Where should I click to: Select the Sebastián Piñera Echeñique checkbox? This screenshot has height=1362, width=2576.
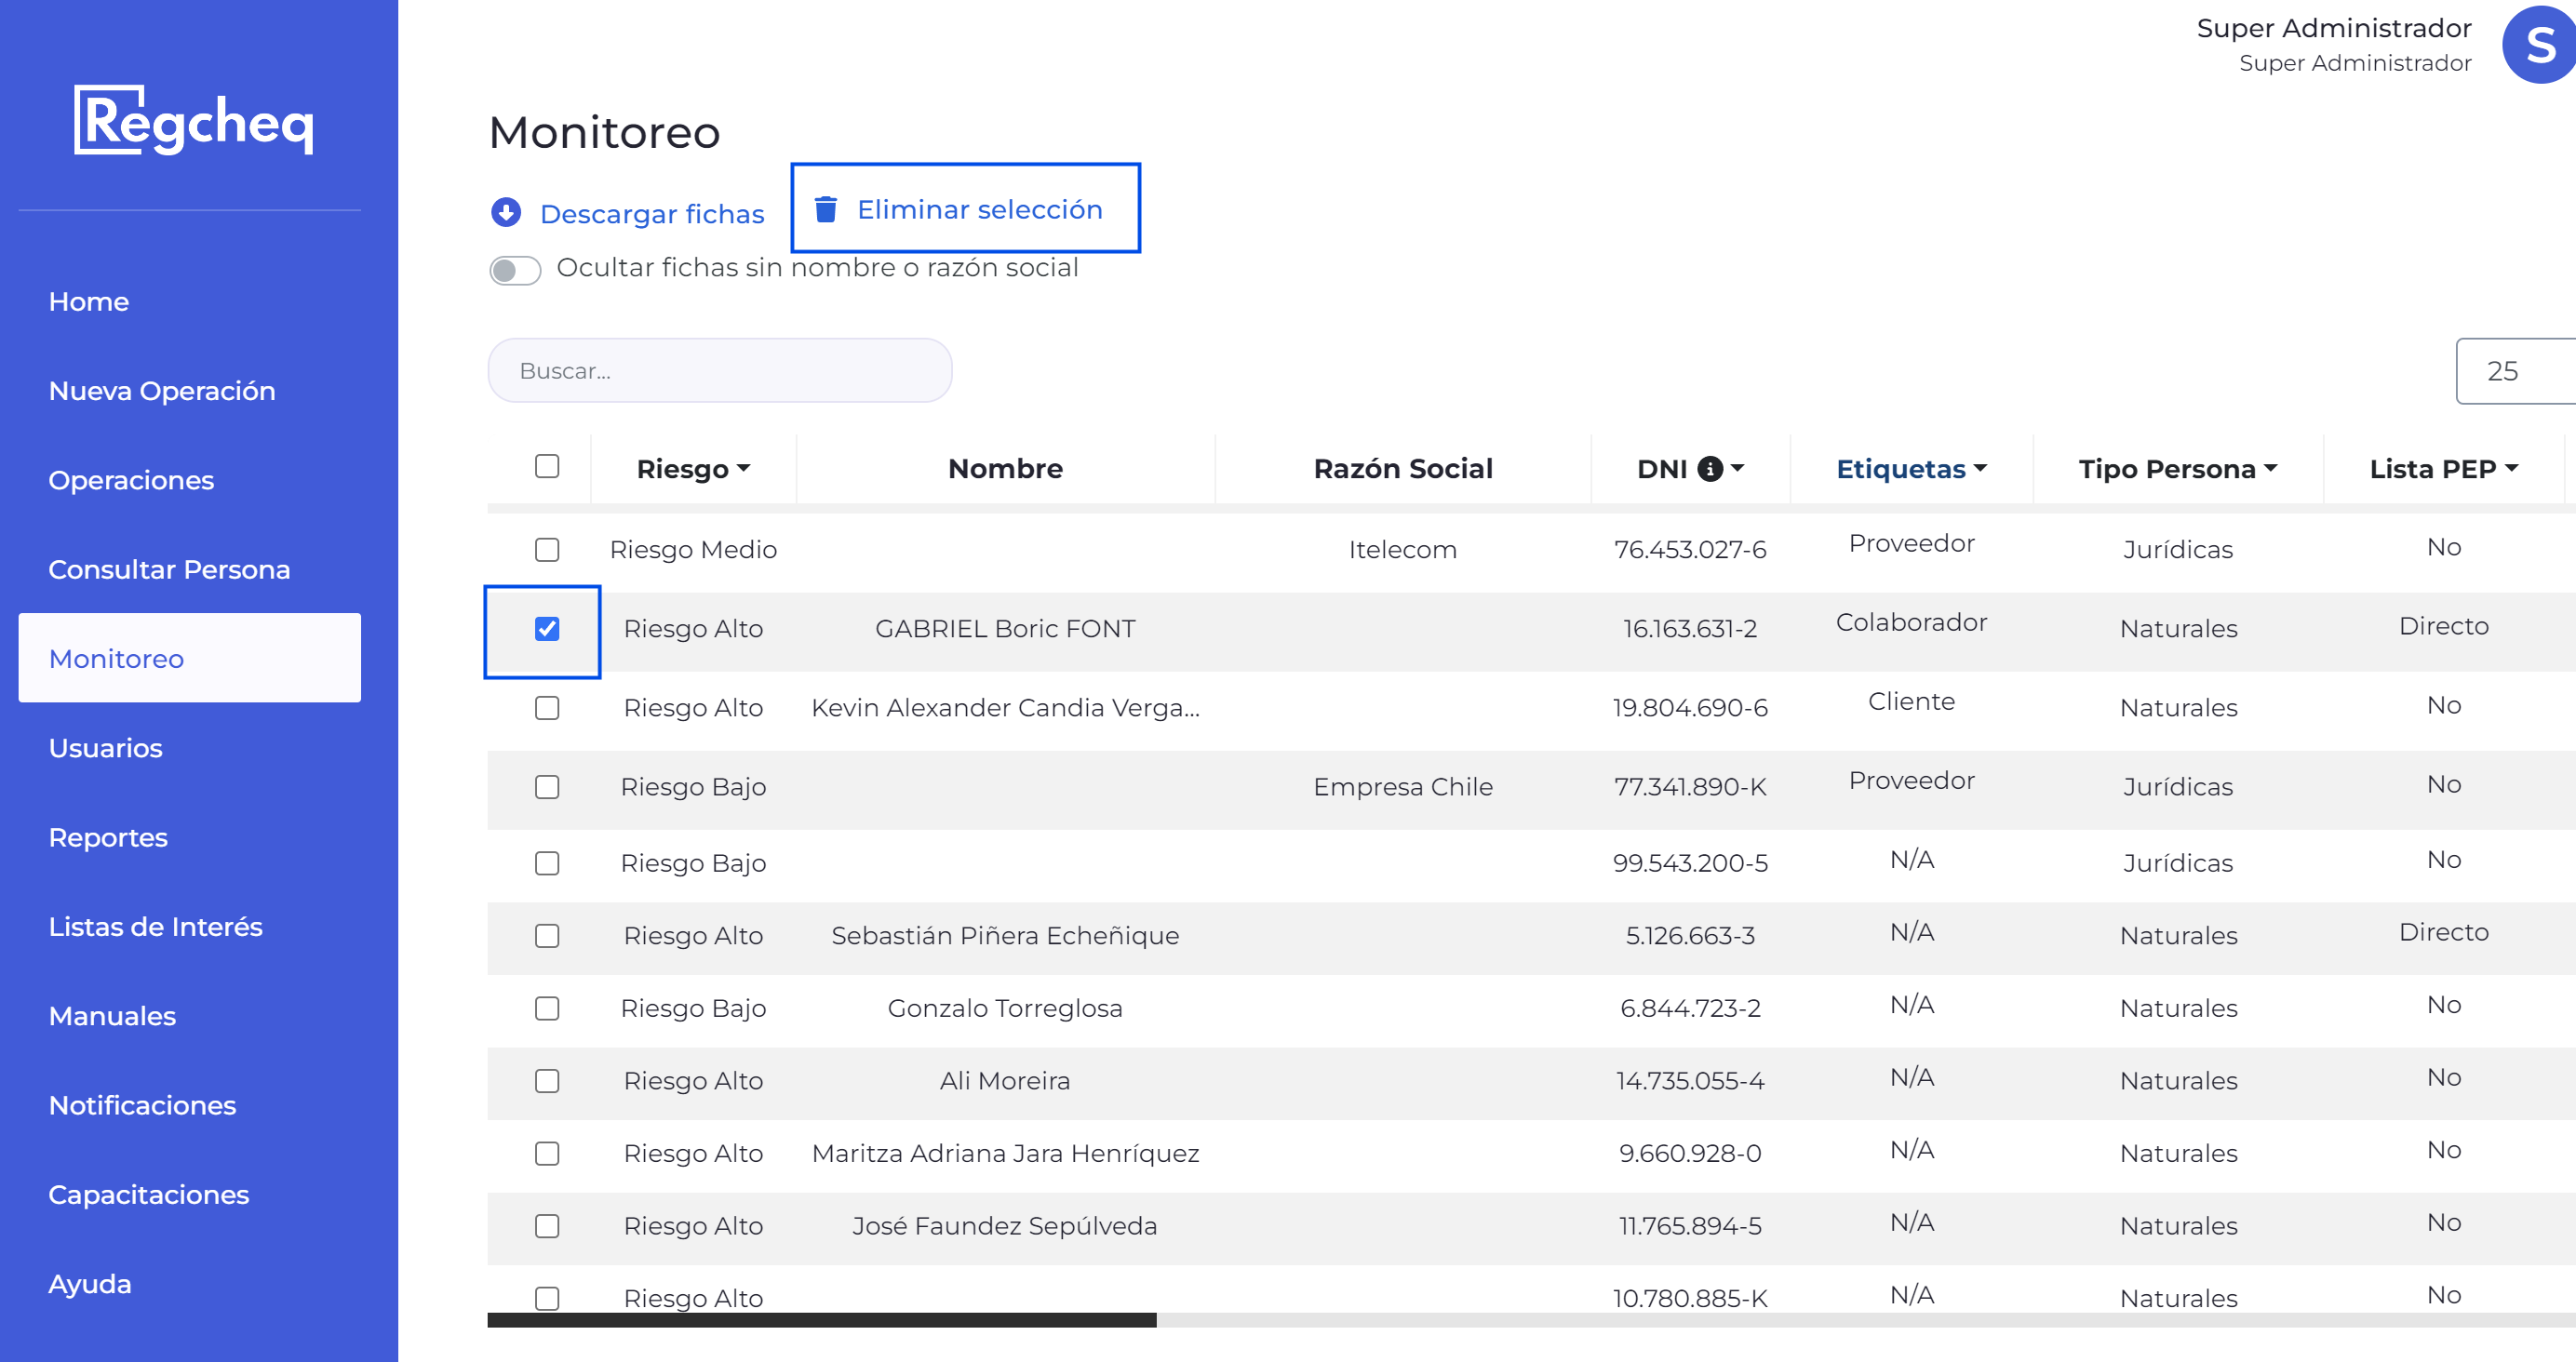[x=547, y=935]
